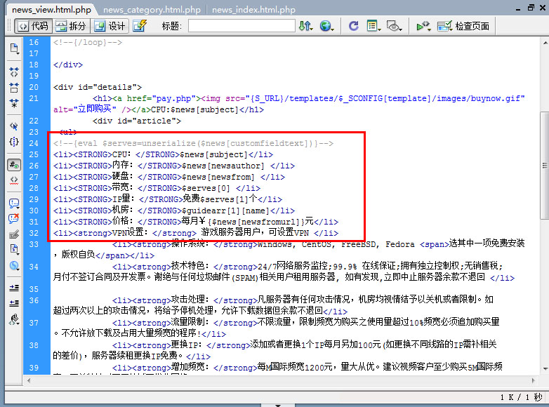Click '1 K / 1 秒' status bar text
The image size is (549, 407).
coord(521,397)
